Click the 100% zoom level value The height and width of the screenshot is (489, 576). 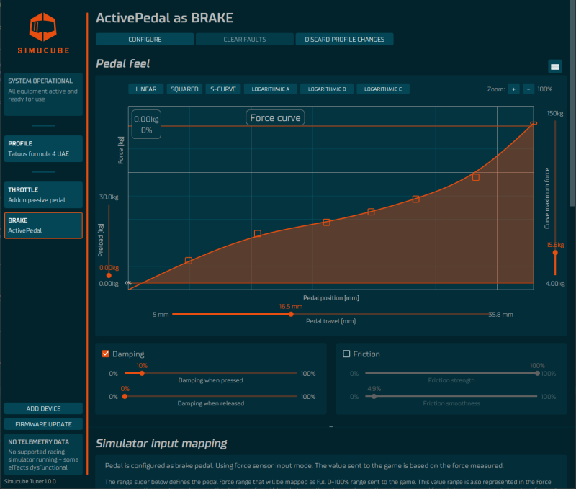pyautogui.click(x=545, y=89)
